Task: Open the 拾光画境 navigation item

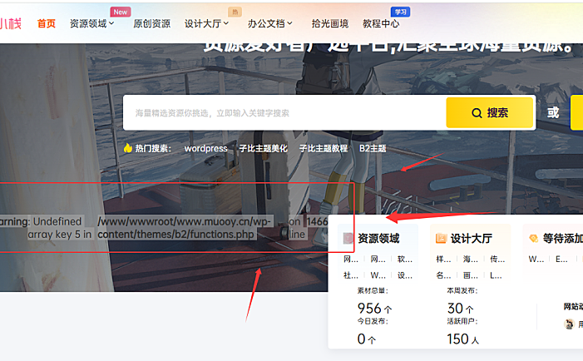Action: pos(330,24)
